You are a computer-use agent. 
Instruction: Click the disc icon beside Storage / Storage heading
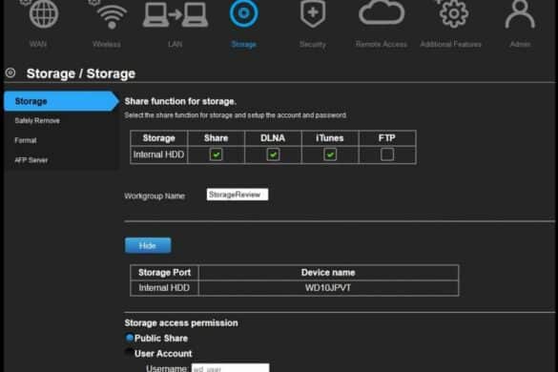(10, 72)
